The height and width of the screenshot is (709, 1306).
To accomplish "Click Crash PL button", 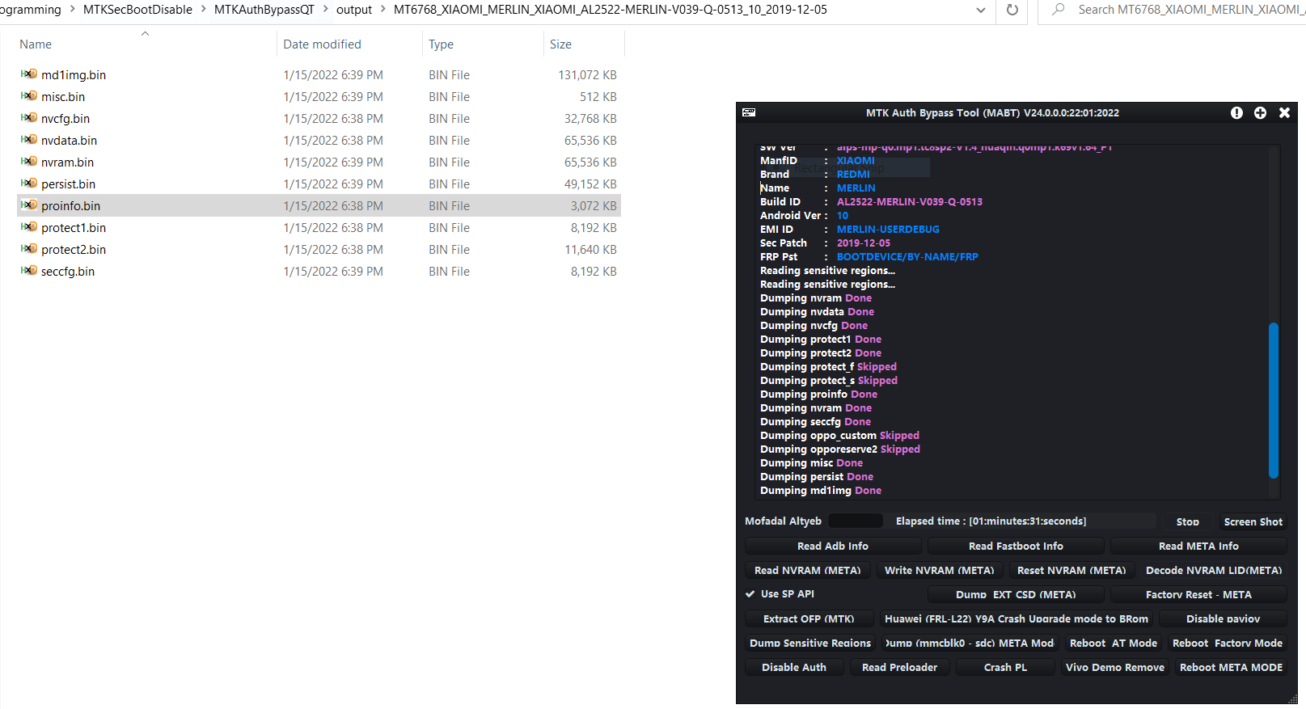I will coord(1005,668).
